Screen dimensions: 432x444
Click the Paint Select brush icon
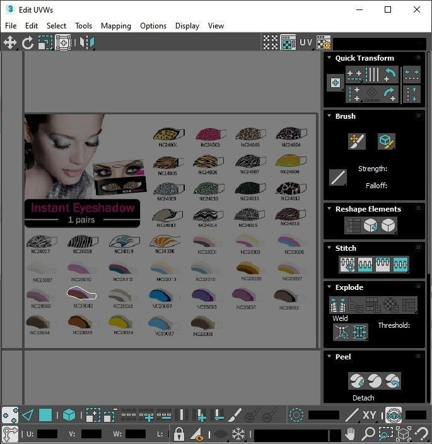click(x=235, y=416)
